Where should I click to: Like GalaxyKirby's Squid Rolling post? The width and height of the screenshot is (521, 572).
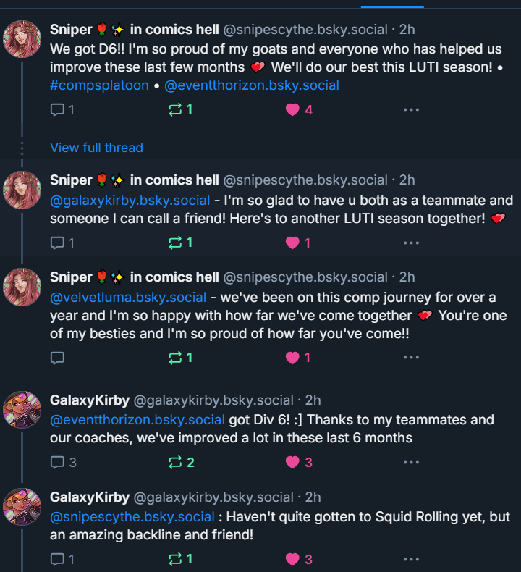coord(292,559)
